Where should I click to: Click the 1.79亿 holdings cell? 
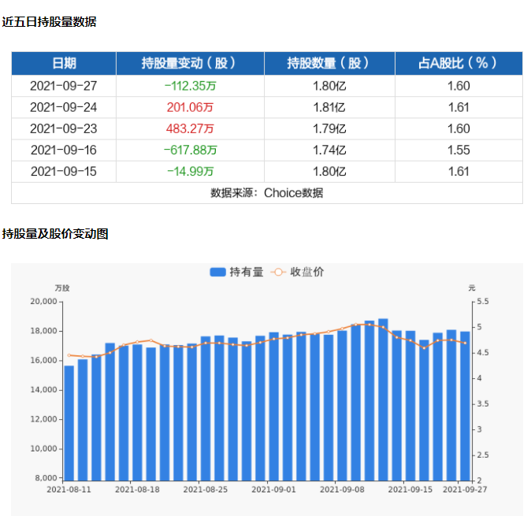[329, 128]
